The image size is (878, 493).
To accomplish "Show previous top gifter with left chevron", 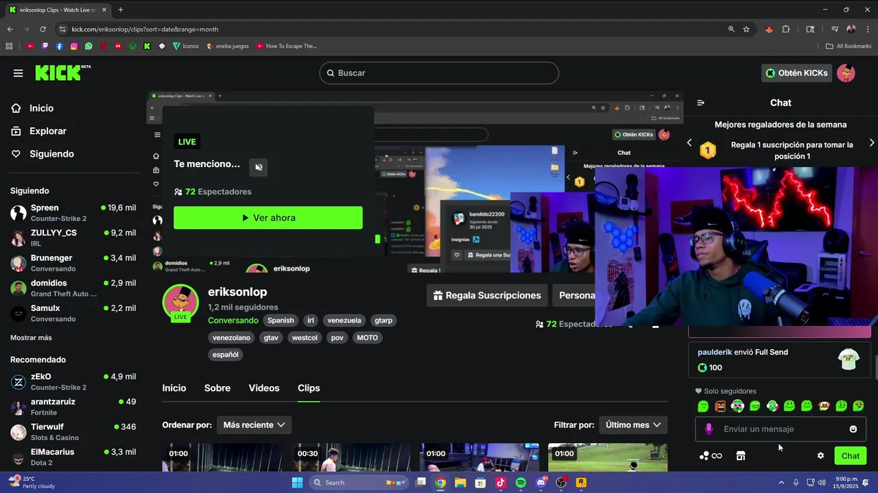I will coord(689,143).
